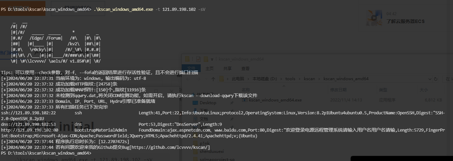Click the Properties checkmark icon in Explorer's title bar

click(x=198, y=59)
